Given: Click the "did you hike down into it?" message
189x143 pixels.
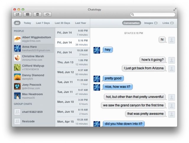Looking at the screenshot, I should [123, 124].
